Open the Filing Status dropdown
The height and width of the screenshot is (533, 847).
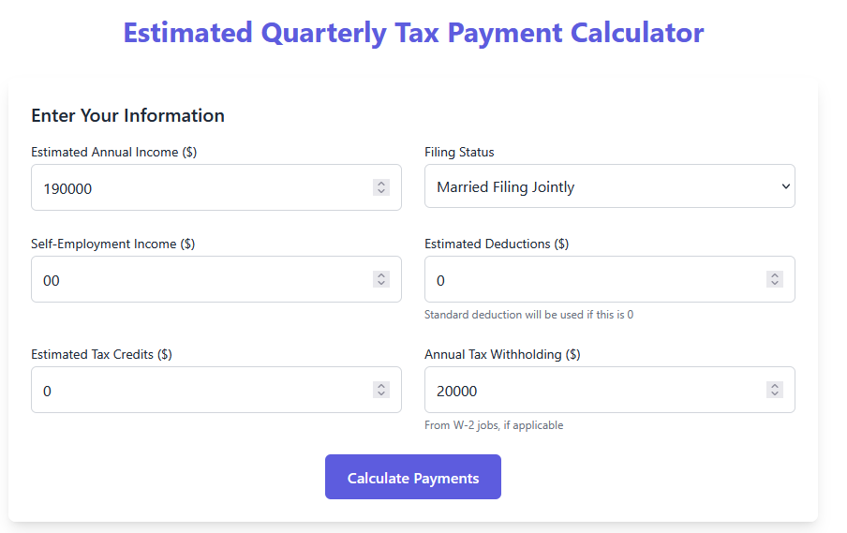click(x=609, y=186)
